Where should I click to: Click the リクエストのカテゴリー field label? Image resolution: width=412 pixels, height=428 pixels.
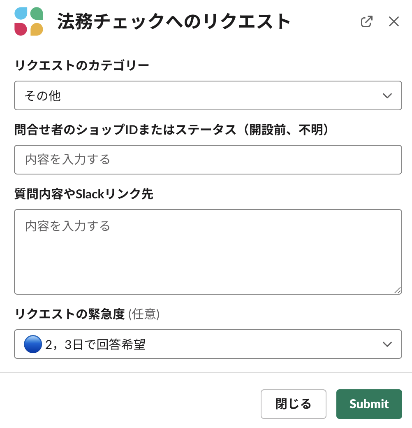[x=81, y=65]
